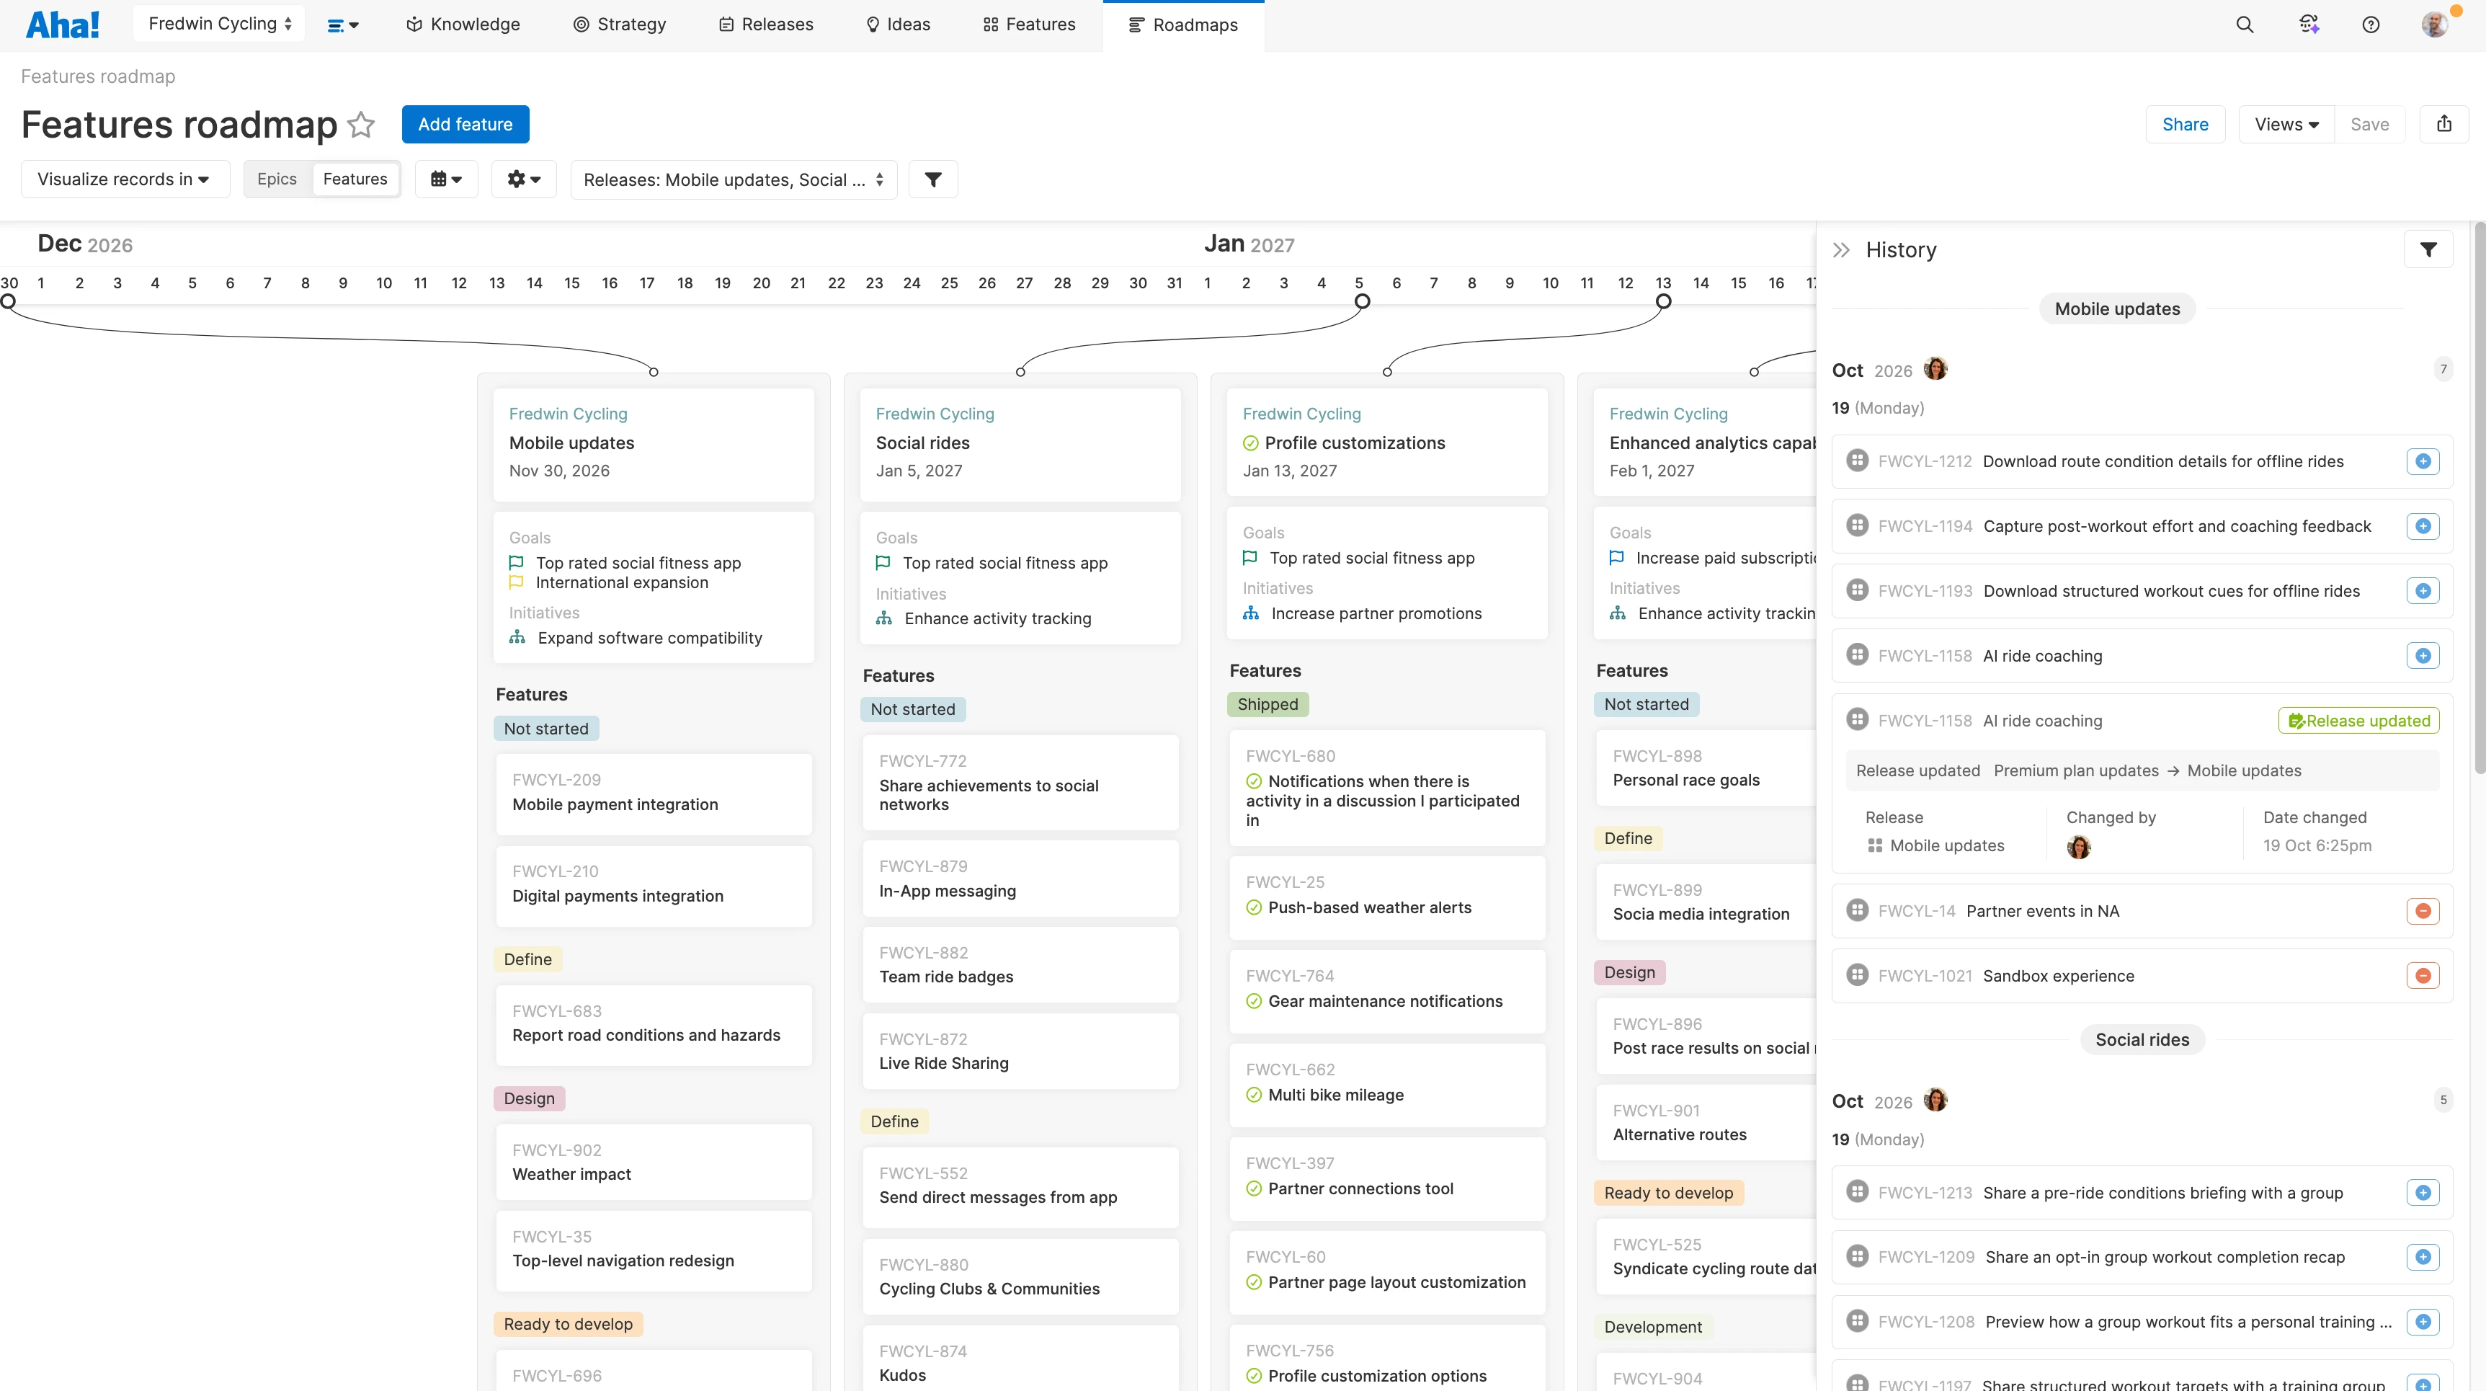
Task: Click the Share button
Action: (2185, 123)
